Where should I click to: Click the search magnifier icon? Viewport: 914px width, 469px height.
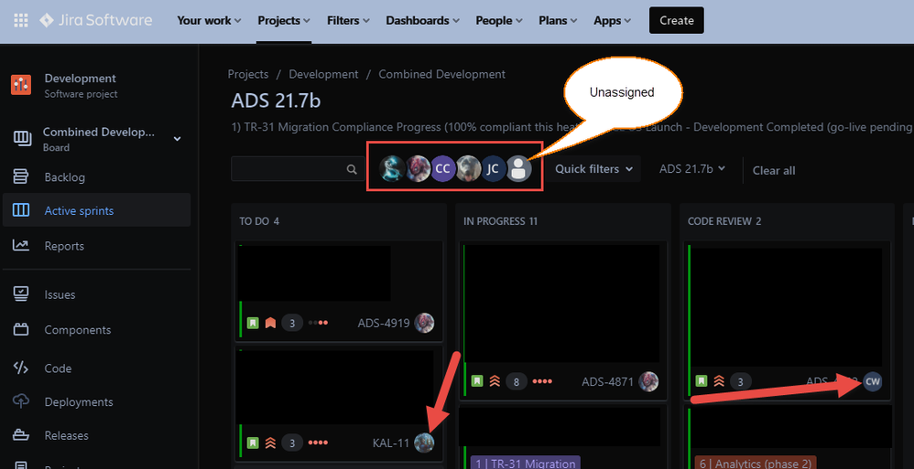pos(352,169)
